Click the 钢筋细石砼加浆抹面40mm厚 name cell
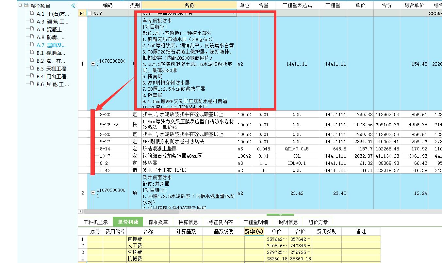Screen dimensions: 442x263 pos(189,156)
